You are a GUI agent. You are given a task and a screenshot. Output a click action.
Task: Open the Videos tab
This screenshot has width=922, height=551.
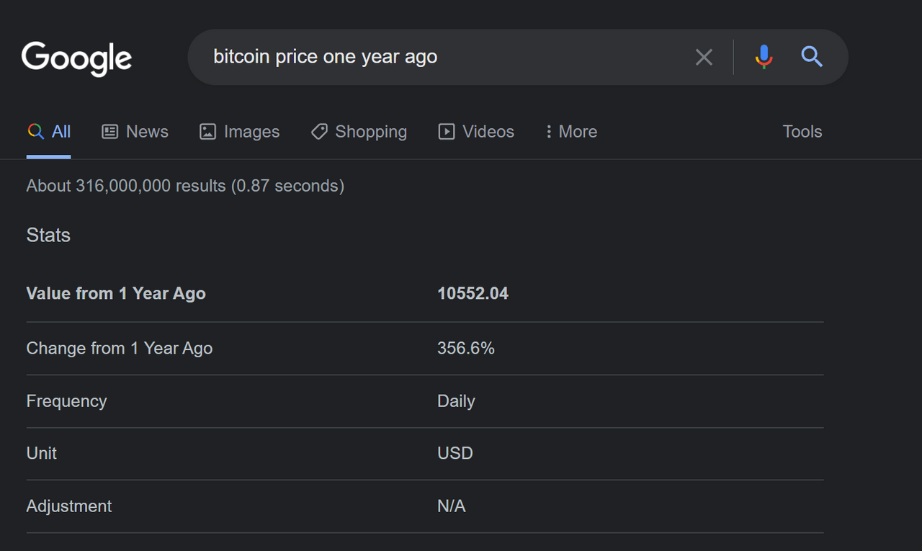tap(476, 132)
